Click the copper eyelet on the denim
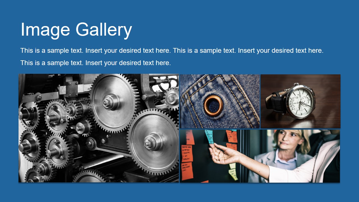 point(213,105)
